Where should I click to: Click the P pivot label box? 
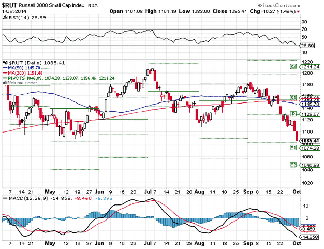pos(293,114)
